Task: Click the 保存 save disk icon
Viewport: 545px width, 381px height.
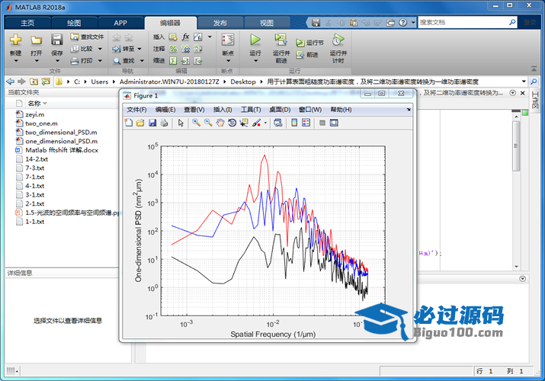Action: point(56,40)
